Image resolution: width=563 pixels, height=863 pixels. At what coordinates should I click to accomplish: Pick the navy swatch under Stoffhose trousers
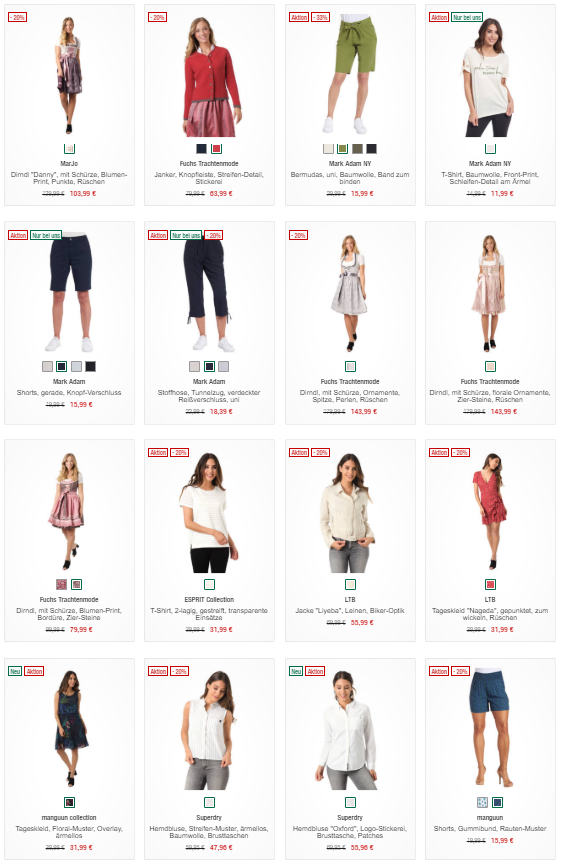[x=209, y=366]
